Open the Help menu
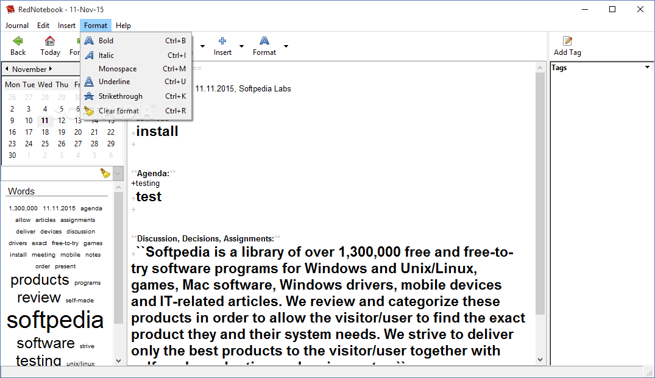Image resolution: width=655 pixels, height=378 pixels. click(x=123, y=26)
